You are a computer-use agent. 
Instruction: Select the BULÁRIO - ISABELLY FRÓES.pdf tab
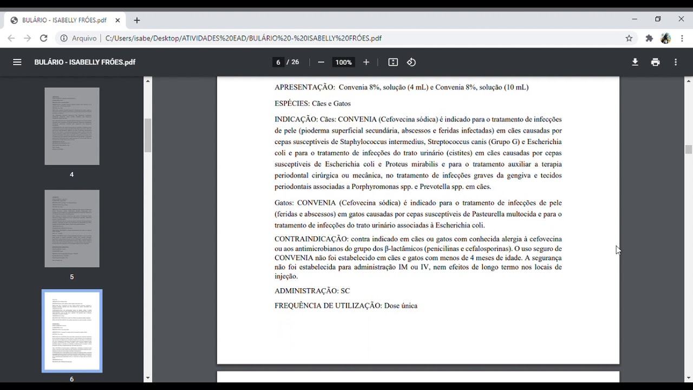point(66,21)
